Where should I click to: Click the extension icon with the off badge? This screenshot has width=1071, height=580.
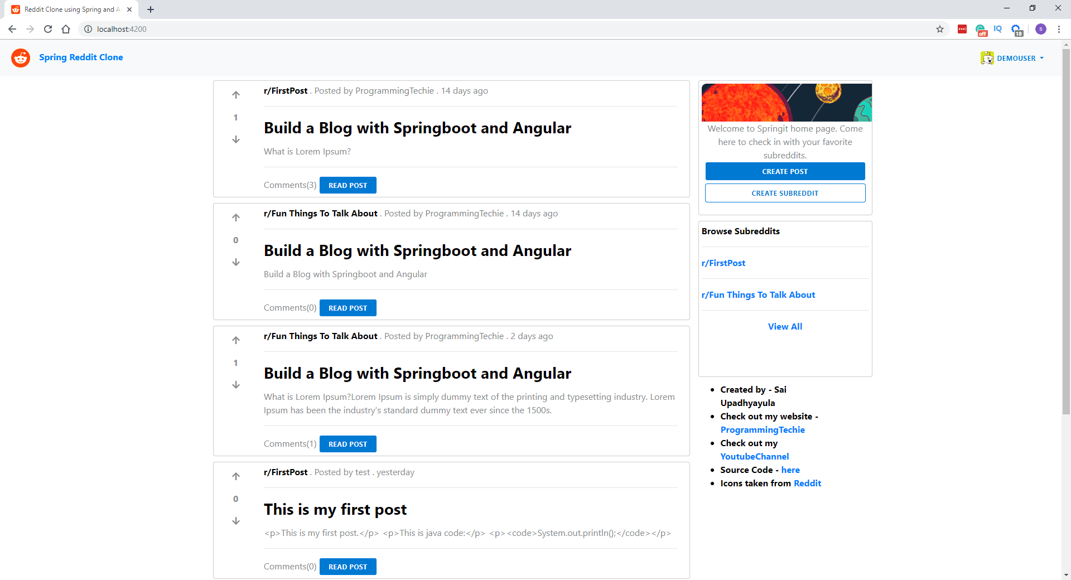click(981, 29)
